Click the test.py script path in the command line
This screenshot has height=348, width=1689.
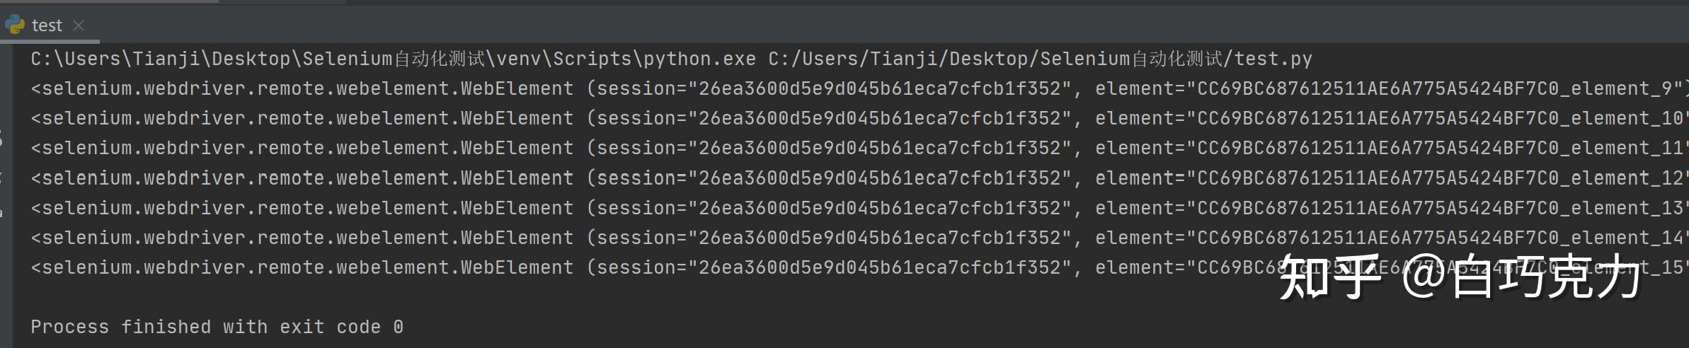[x=1040, y=59]
